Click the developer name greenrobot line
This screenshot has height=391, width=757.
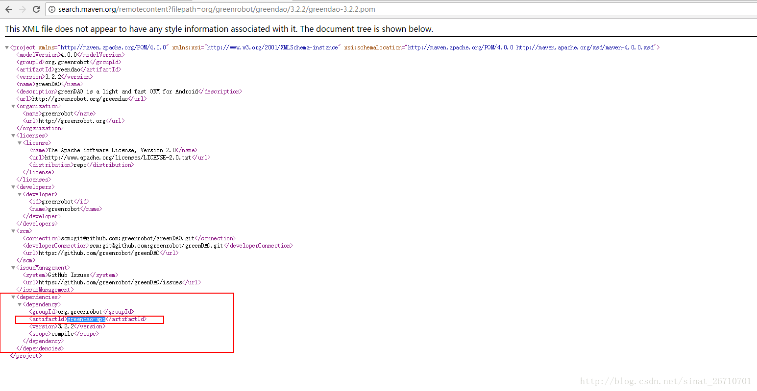pyautogui.click(x=66, y=209)
